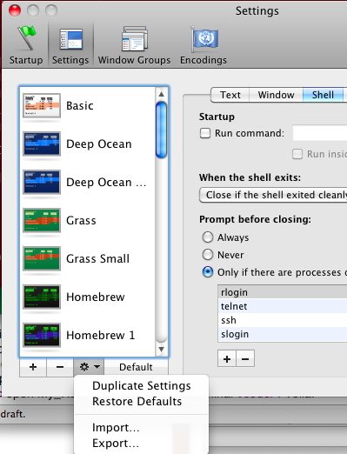Open the gear action dropdown menu
This screenshot has height=454, width=347.
[x=90, y=367]
